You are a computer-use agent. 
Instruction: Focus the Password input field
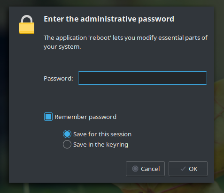point(142,78)
